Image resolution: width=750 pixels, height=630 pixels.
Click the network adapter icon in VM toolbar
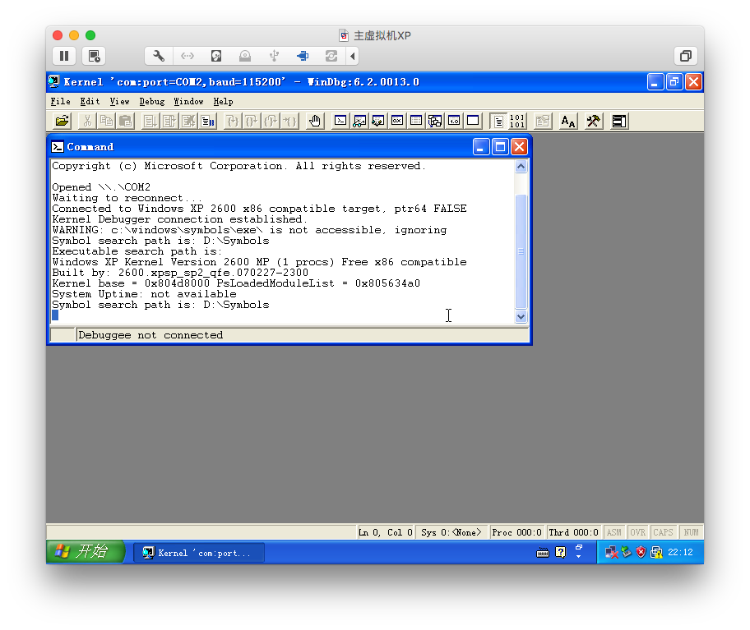(187, 57)
